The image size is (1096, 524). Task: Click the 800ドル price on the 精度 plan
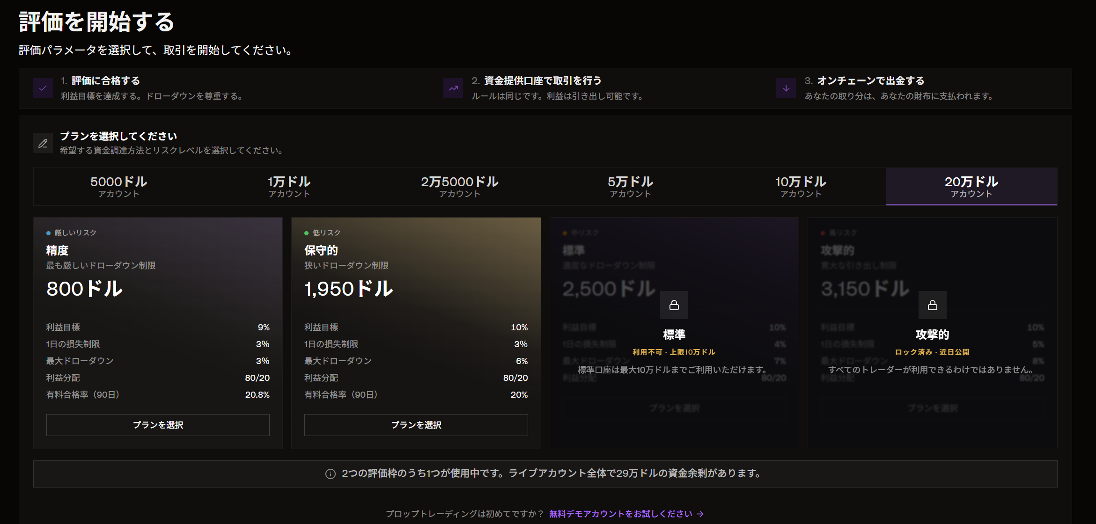[84, 289]
